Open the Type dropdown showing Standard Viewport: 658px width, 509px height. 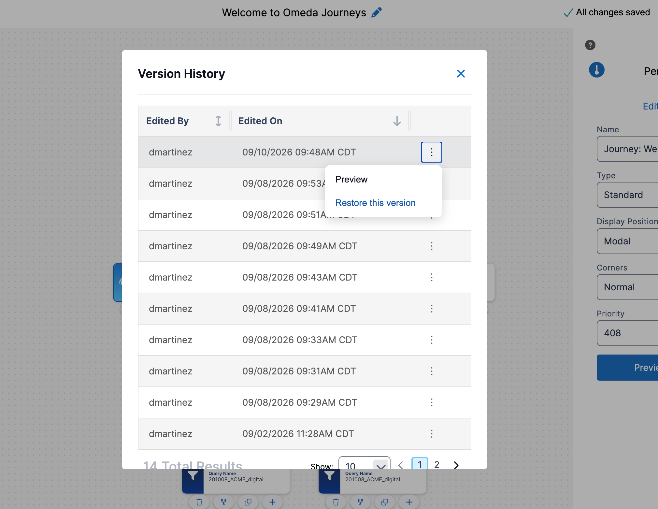tap(627, 195)
